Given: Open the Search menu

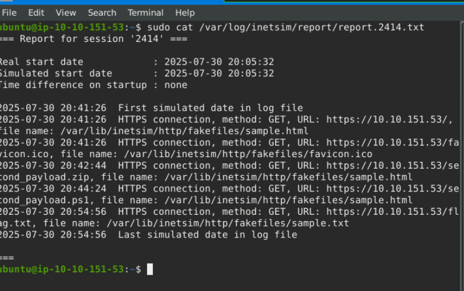Looking at the screenshot, I should [x=102, y=13].
